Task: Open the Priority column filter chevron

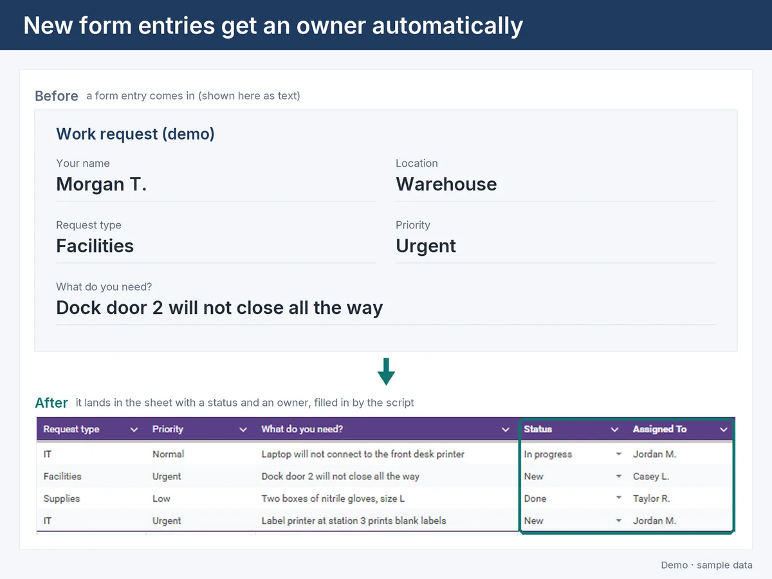Action: [x=243, y=430]
